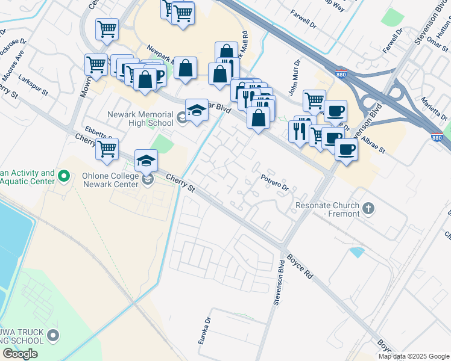Click the Potrero Dr street label
The width and height of the screenshot is (451, 361).
click(274, 183)
